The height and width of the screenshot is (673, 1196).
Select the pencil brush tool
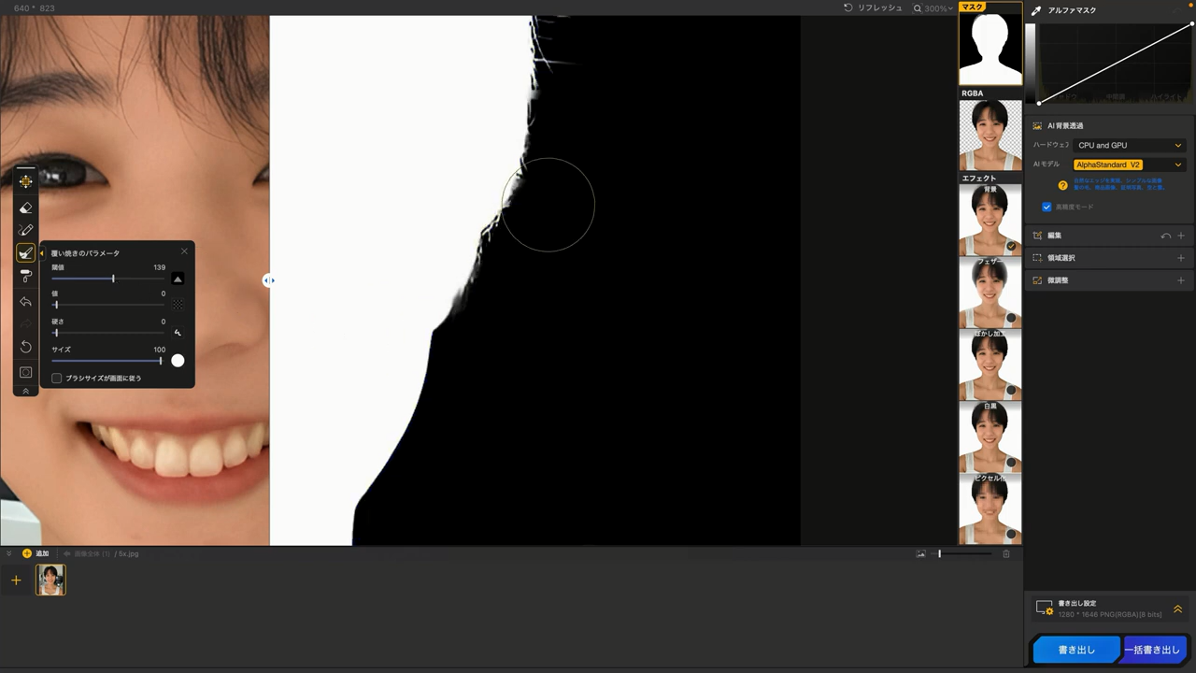[x=25, y=230]
